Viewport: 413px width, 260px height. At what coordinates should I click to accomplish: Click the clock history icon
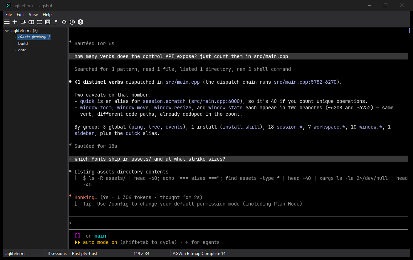(x=72, y=22)
